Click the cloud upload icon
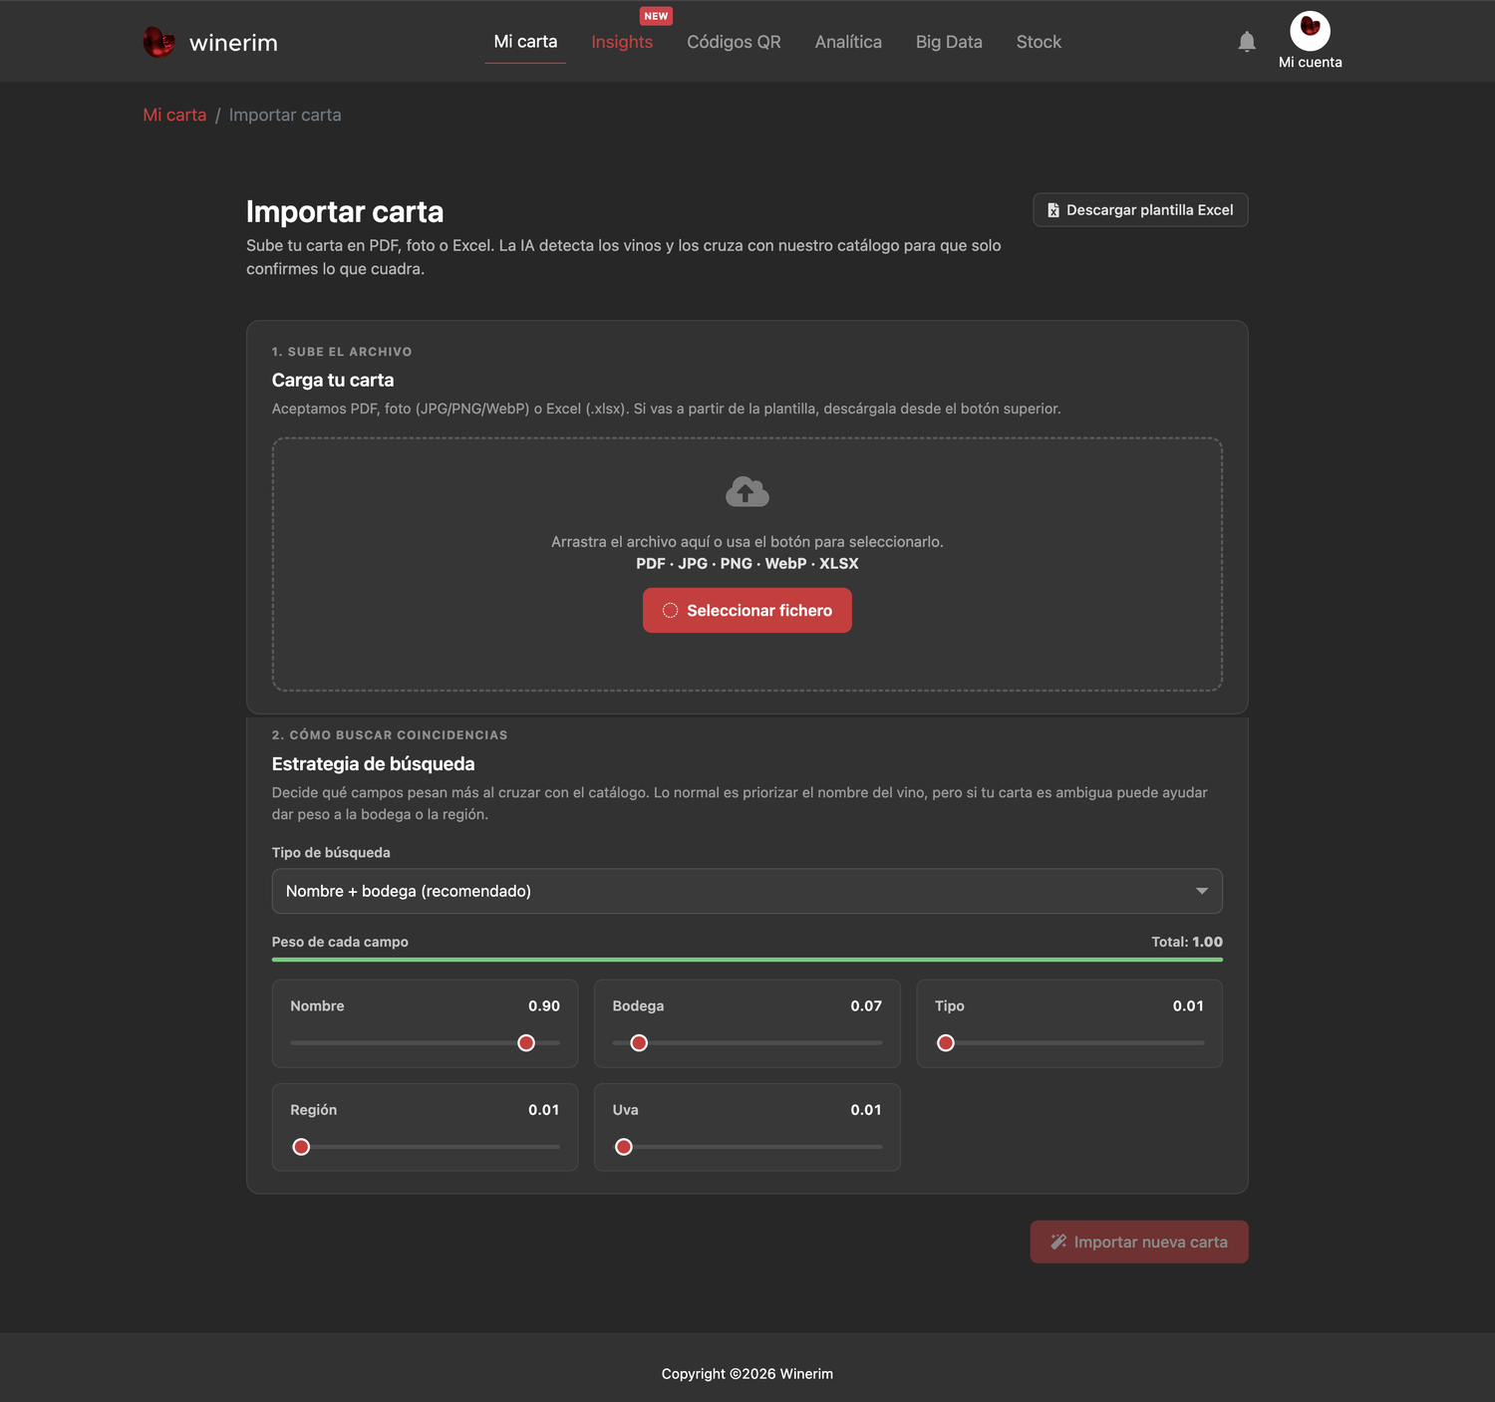Image resolution: width=1495 pixels, height=1402 pixels. [x=747, y=491]
